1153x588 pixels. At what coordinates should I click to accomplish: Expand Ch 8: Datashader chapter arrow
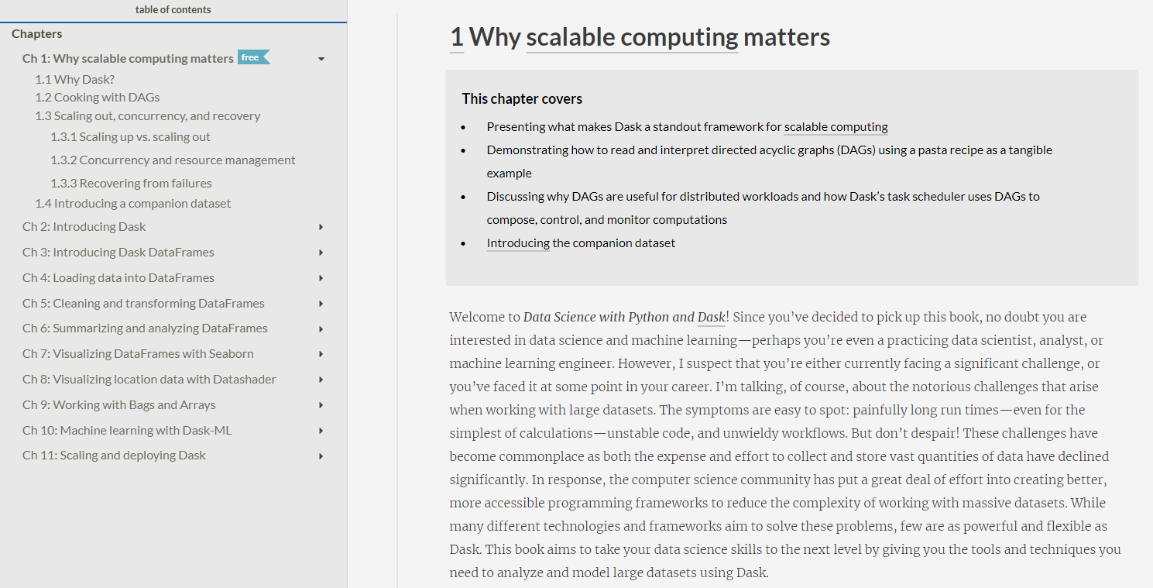point(321,380)
